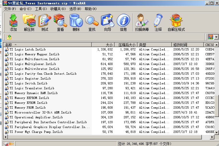Screen dimensions: 219x146
Task: Run the Test (测试) archive tool
Action: 45,22
